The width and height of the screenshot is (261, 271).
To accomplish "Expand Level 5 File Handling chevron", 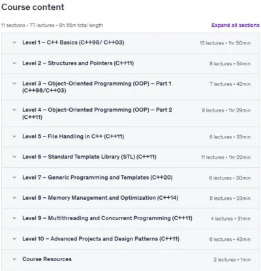I will [x=14, y=136].
